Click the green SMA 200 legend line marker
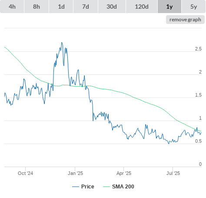 click(x=106, y=187)
